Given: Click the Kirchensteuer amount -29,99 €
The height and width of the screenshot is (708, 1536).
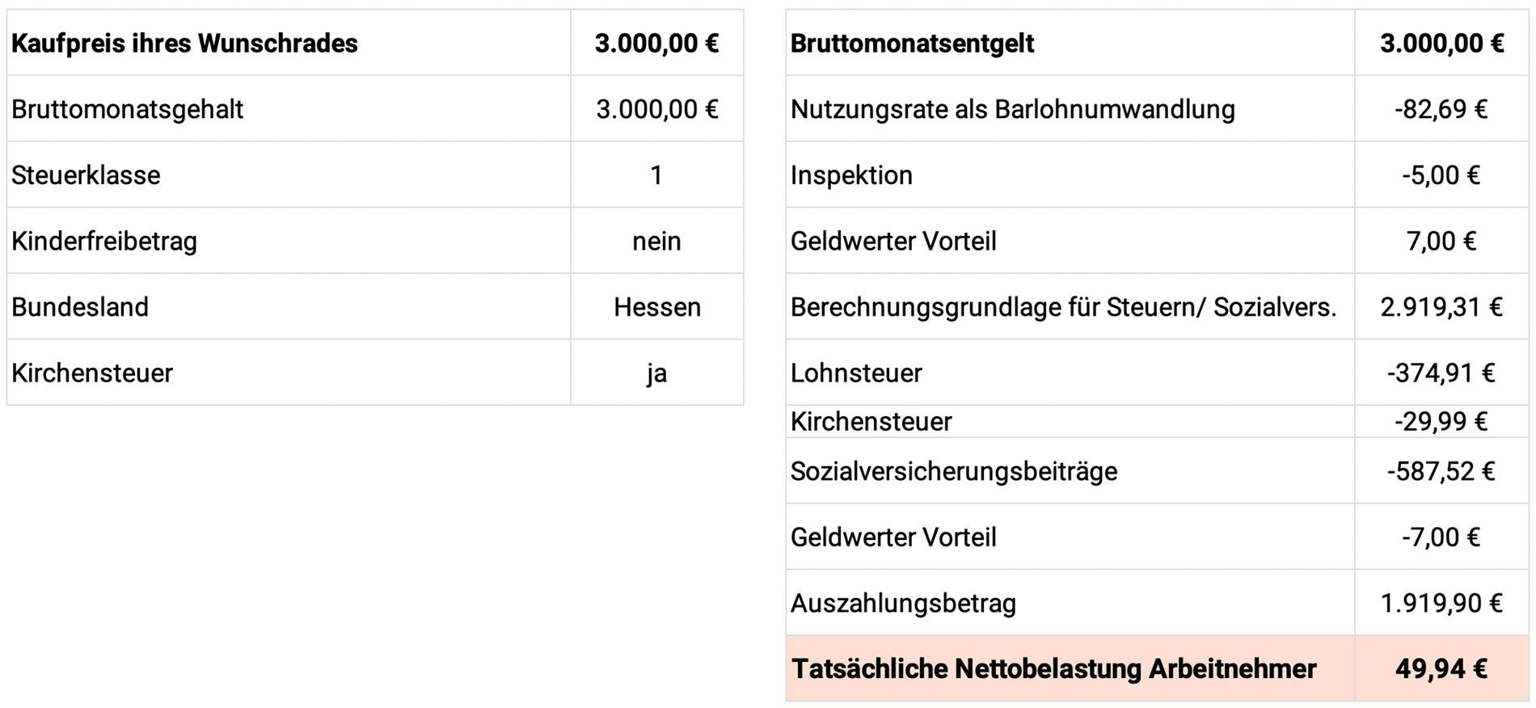Looking at the screenshot, I should 1441,421.
